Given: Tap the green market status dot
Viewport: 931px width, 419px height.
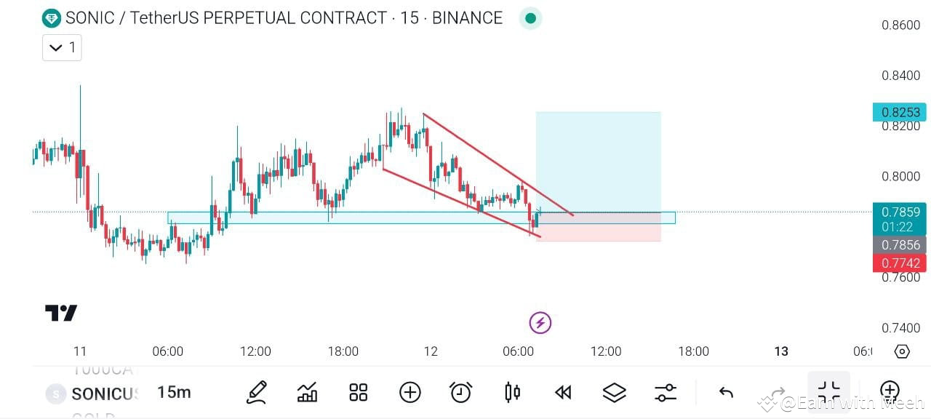Looking at the screenshot, I should click(531, 17).
